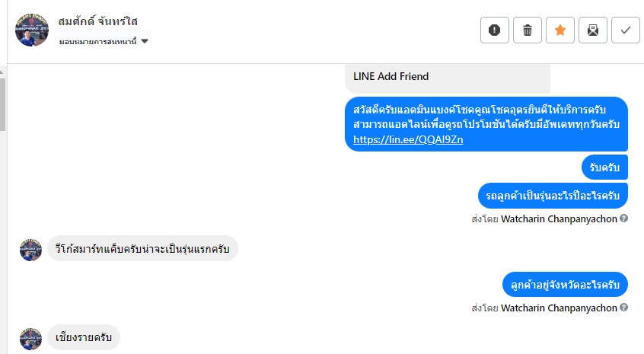
Task: Click the รับครับ sent message bubble
Action: click(x=604, y=167)
